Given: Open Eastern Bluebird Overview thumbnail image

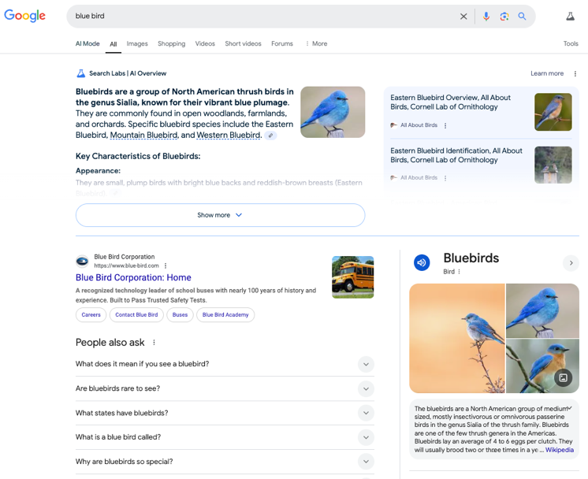Looking at the screenshot, I should click(553, 112).
